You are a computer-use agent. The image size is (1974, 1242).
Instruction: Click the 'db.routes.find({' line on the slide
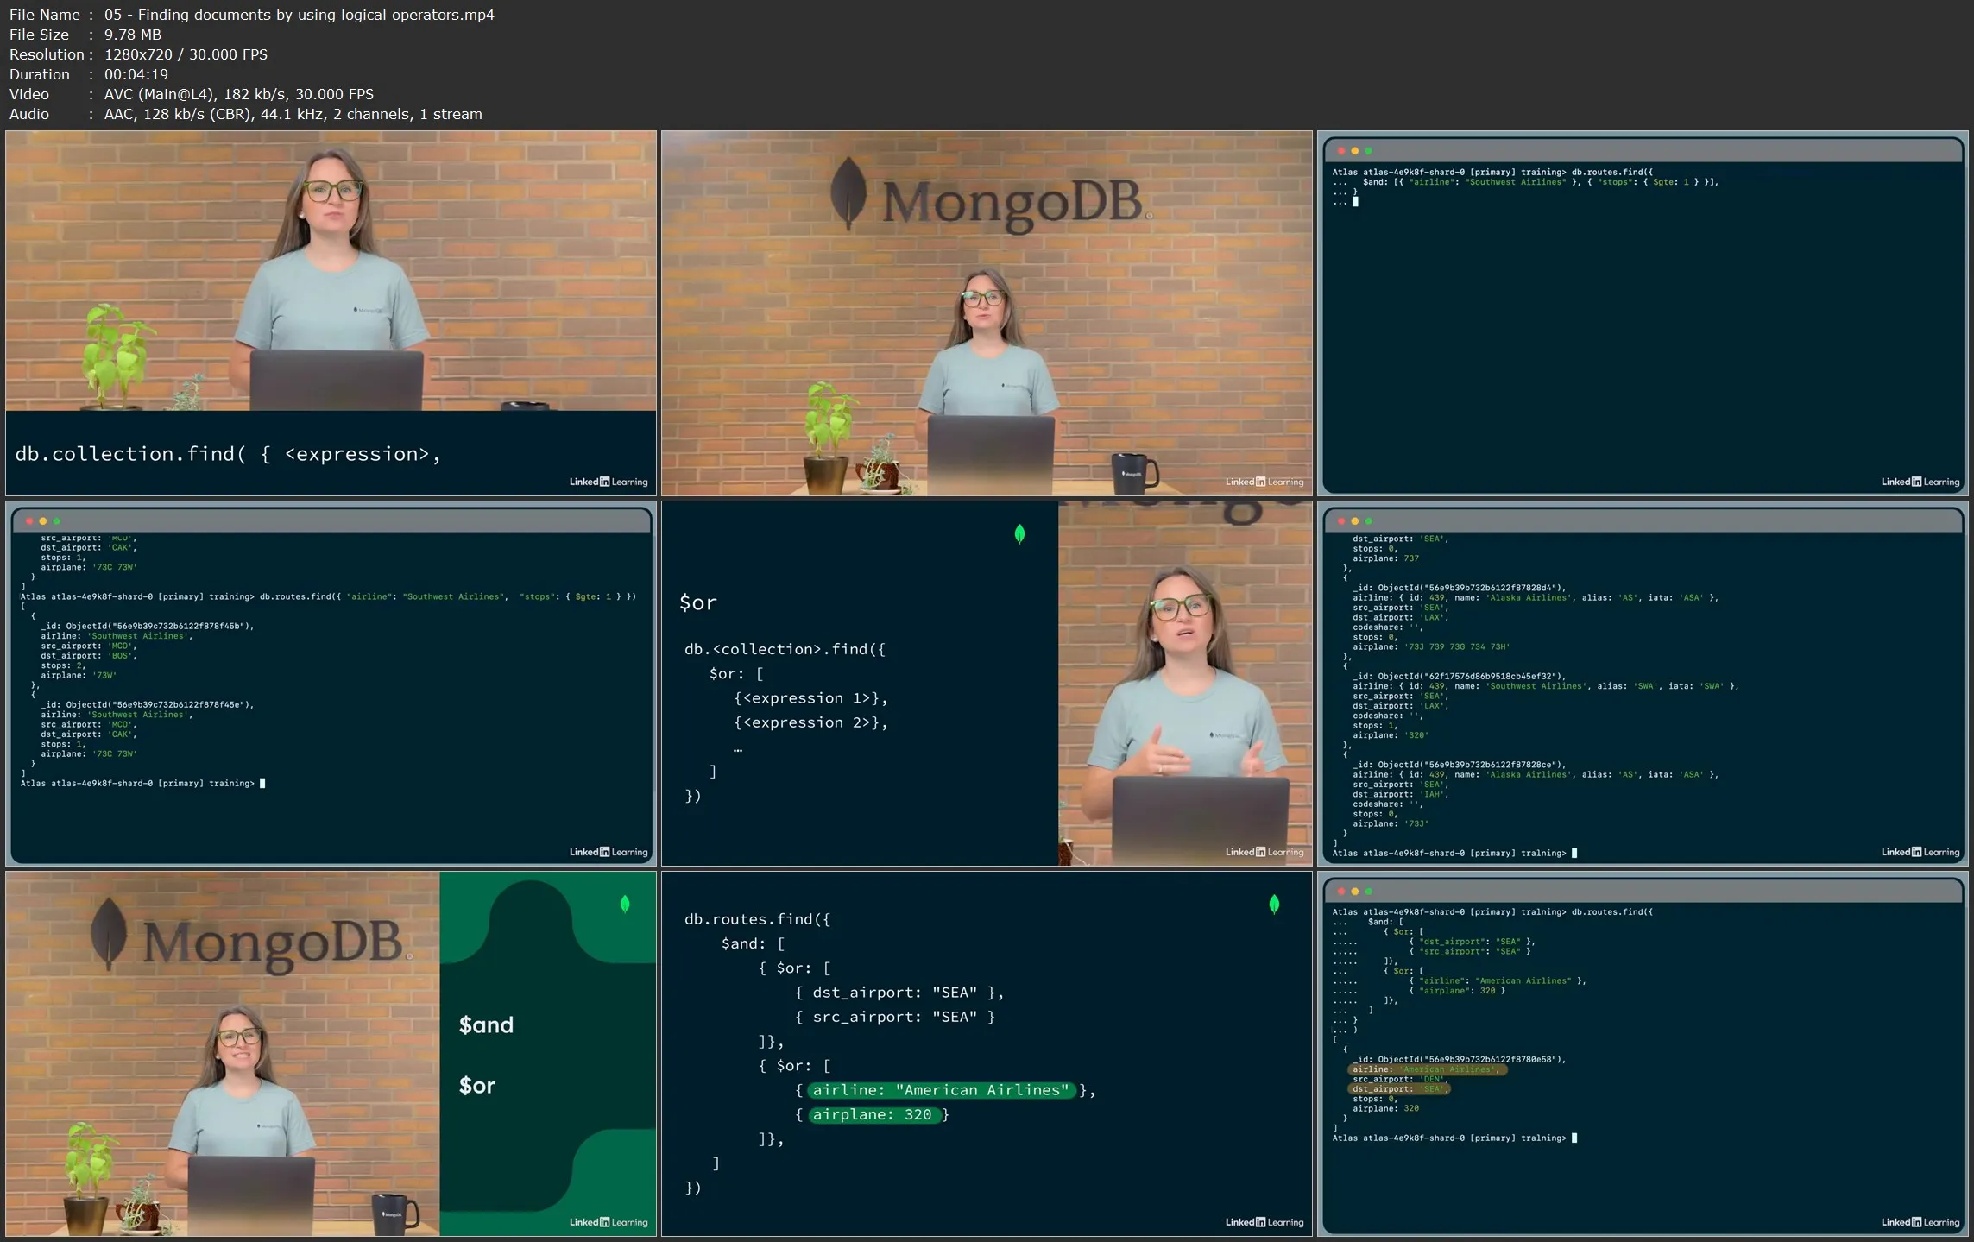[757, 919]
